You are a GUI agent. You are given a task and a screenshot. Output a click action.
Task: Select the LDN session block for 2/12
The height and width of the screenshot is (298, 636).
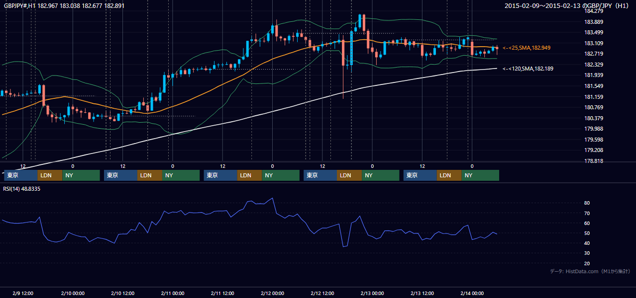(x=349, y=175)
